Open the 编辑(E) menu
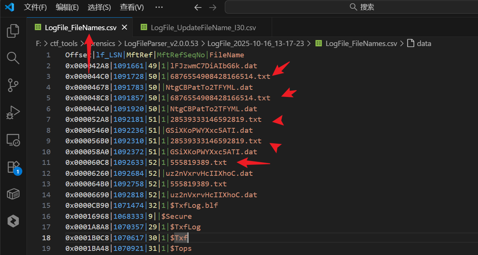This screenshot has height=255, width=478. [67, 7]
